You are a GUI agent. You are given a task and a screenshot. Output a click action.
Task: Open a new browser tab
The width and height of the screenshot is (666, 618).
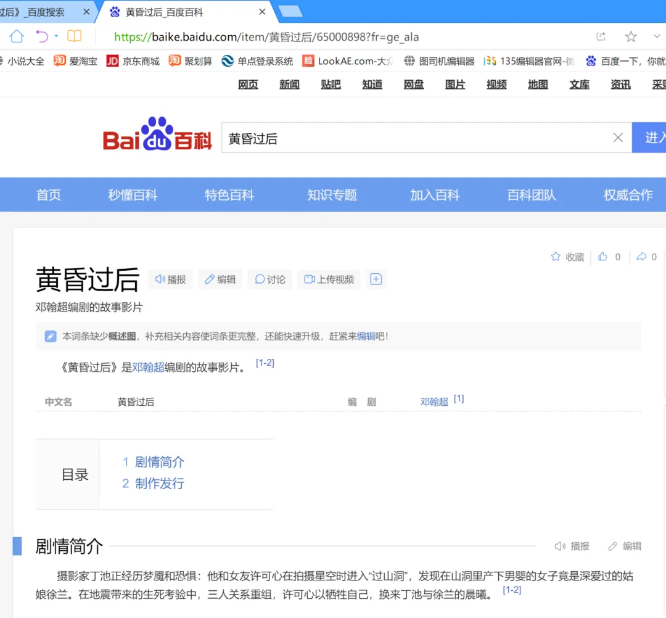(291, 12)
